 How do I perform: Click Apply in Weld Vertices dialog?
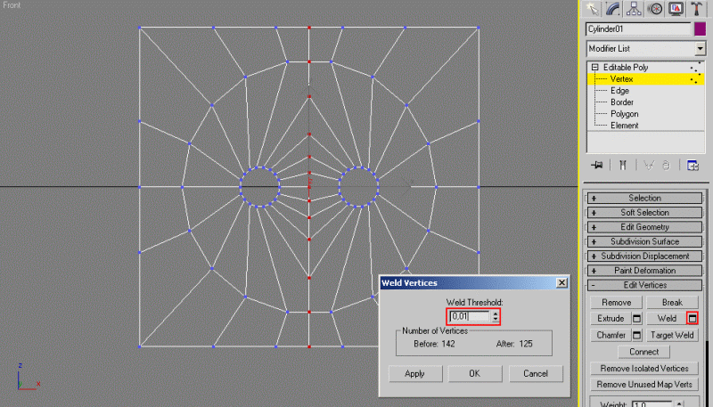[x=414, y=374]
